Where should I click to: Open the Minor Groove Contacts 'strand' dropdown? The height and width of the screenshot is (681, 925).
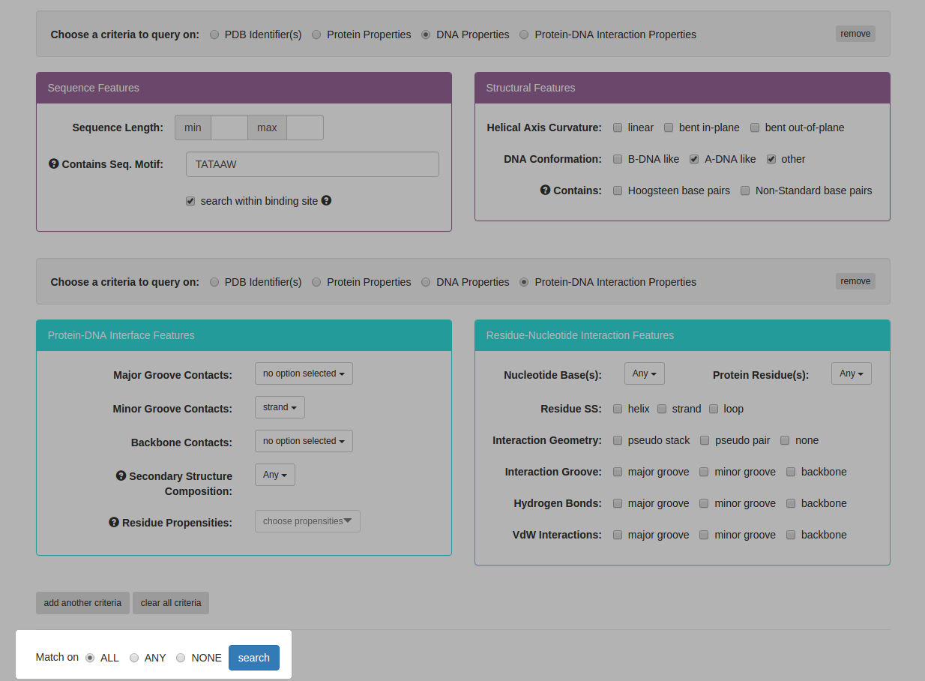coord(280,407)
